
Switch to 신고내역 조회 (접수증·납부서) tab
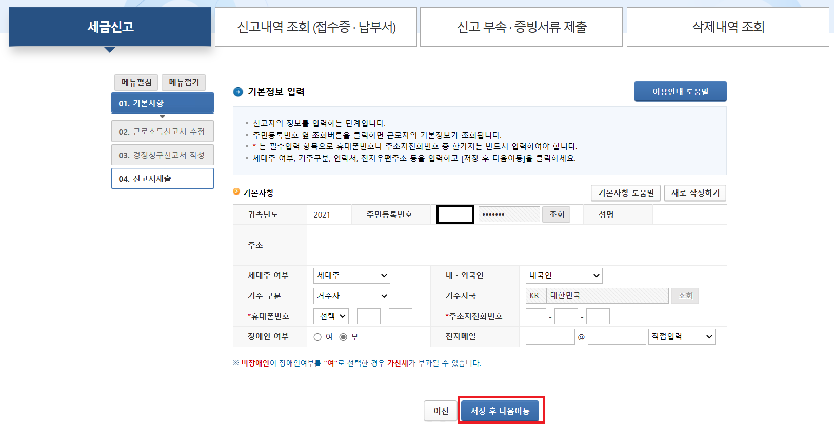[x=316, y=27]
